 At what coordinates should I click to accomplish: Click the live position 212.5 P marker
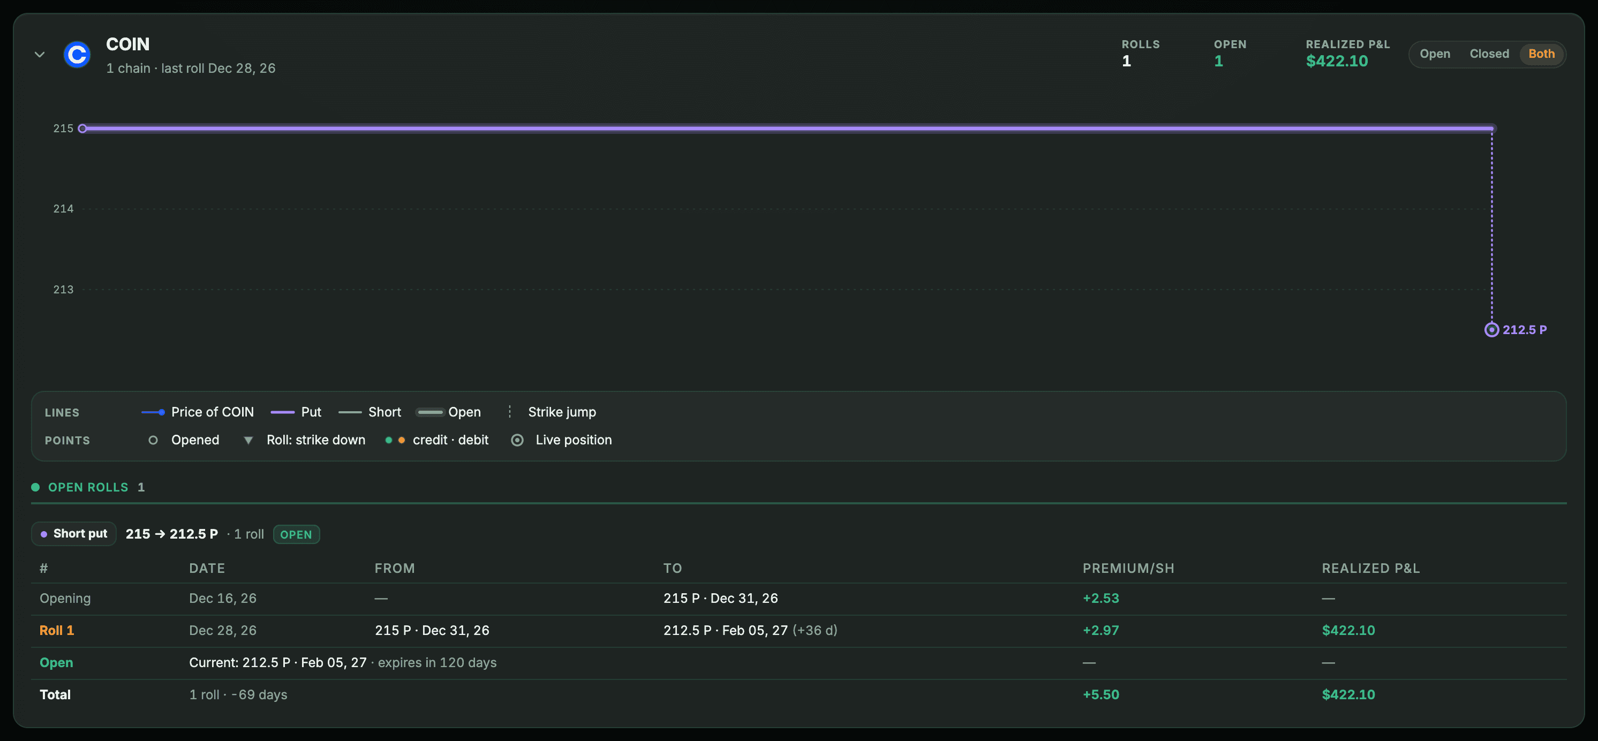[1491, 330]
